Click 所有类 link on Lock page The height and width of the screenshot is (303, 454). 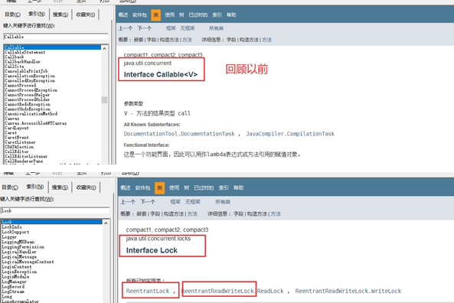(x=223, y=202)
